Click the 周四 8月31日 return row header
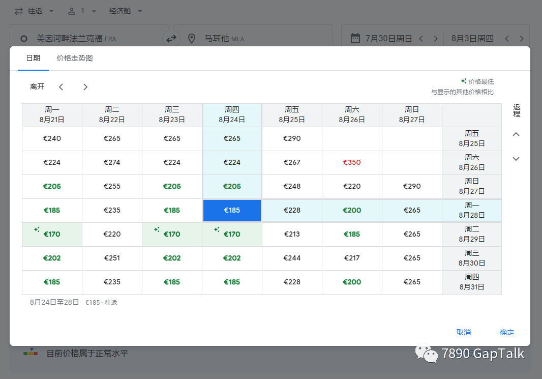This screenshot has width=542, height=379. (x=471, y=282)
